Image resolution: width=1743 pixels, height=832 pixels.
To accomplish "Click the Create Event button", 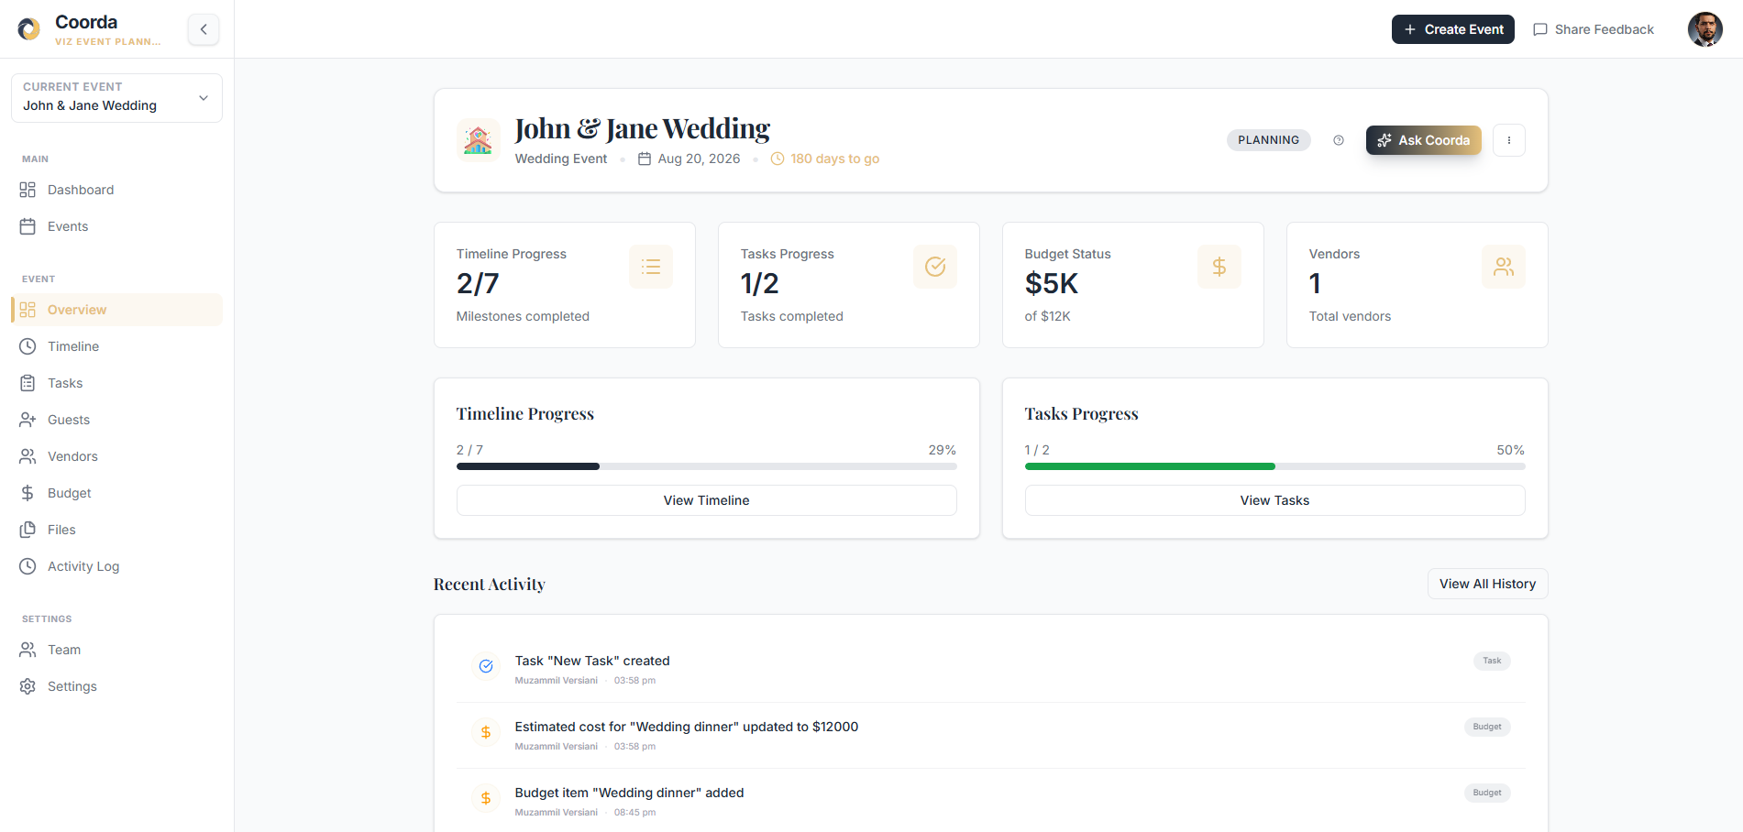I will 1453,29.
